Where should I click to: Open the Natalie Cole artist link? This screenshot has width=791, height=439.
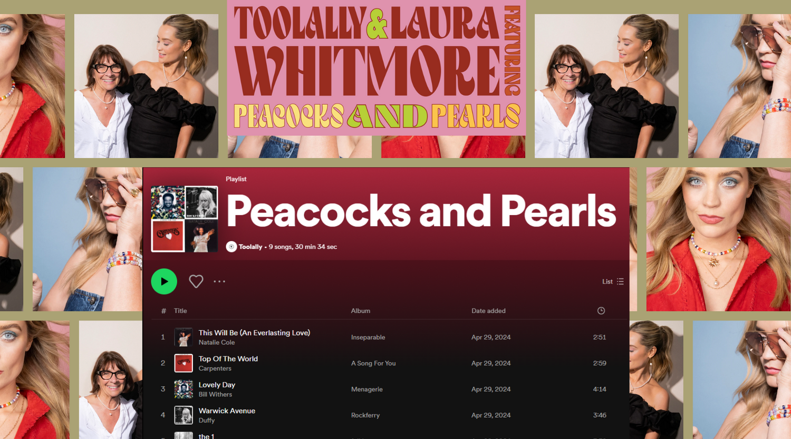coord(216,343)
